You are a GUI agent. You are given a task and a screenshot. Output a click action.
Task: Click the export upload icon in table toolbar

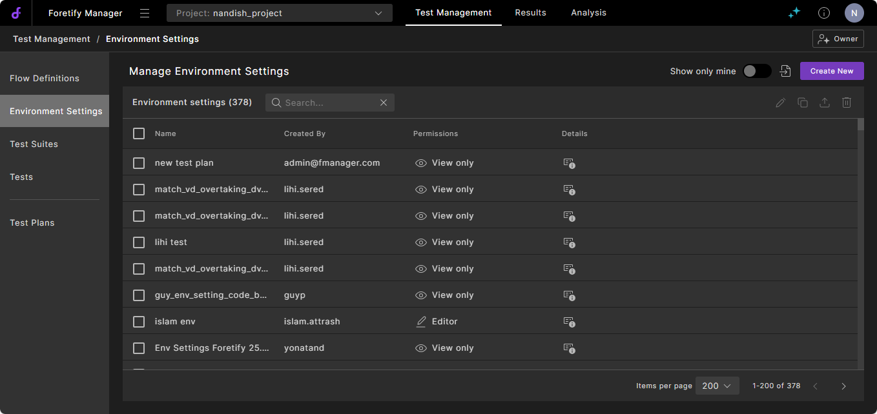point(825,103)
